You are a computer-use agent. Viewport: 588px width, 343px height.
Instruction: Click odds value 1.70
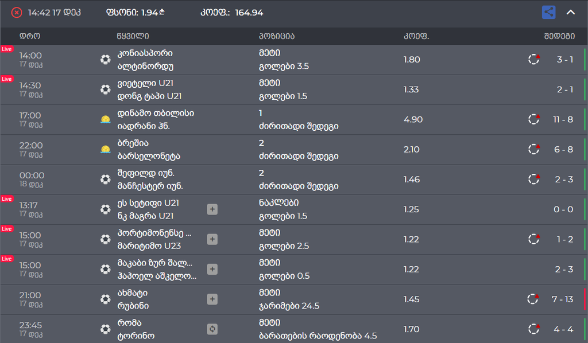(411, 329)
